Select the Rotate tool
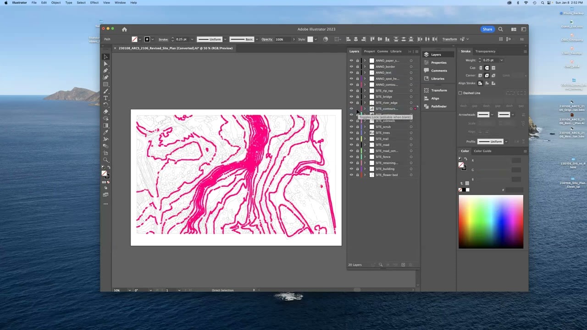Viewport: 587px width, 330px height. [105, 105]
